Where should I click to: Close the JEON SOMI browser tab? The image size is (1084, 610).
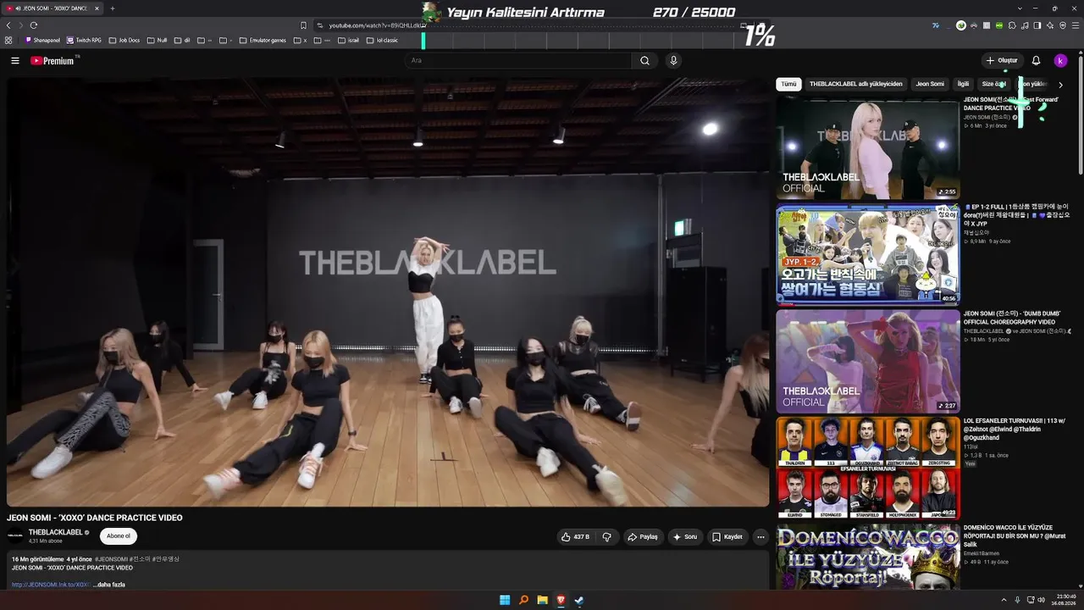click(97, 8)
